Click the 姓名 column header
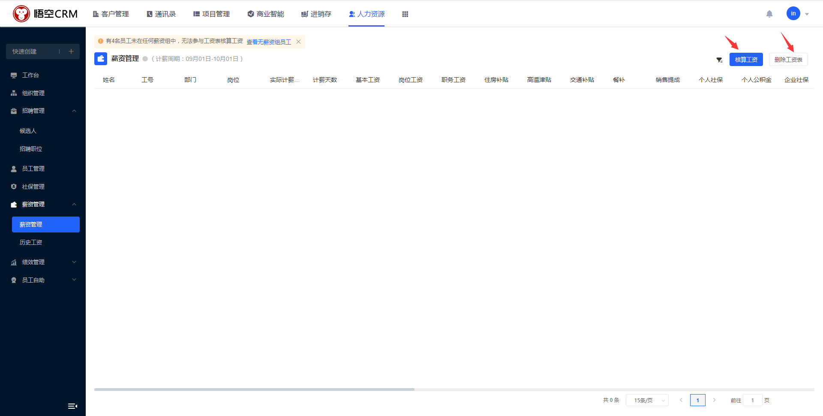823x416 pixels. pos(109,80)
